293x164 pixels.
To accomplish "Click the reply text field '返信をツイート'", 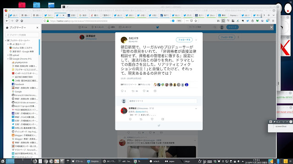I will (163, 101).
